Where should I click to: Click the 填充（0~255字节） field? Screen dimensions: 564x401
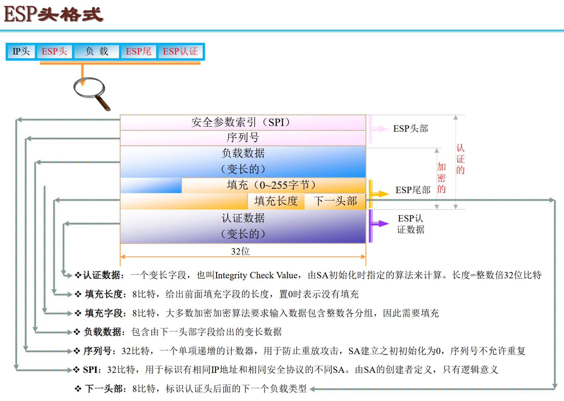273,185
